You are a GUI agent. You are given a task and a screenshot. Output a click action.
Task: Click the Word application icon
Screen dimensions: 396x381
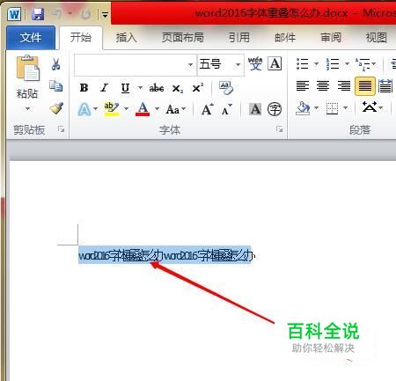point(14,14)
